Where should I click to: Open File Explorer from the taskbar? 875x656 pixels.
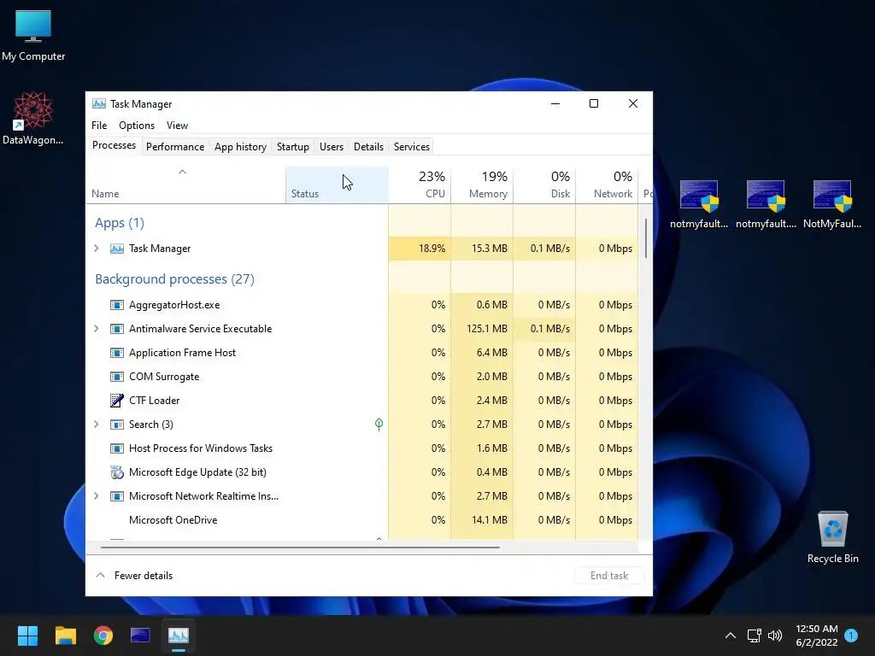tap(65, 635)
